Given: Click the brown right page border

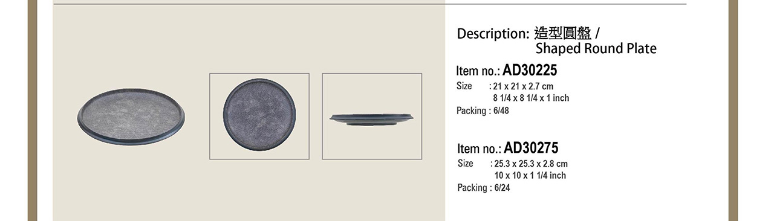Looking at the screenshot, I should point(733,110).
